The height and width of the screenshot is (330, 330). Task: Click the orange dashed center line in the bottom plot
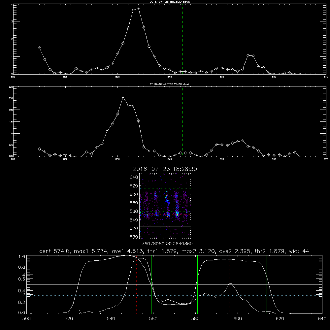coord(183,284)
